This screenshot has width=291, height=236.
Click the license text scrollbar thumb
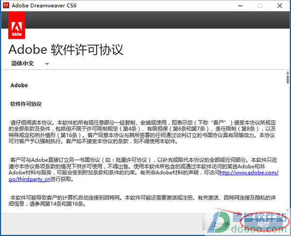point(288,79)
